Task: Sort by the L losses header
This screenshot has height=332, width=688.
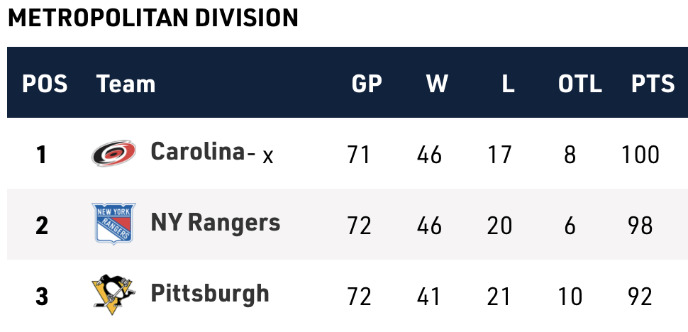Action: tap(507, 84)
